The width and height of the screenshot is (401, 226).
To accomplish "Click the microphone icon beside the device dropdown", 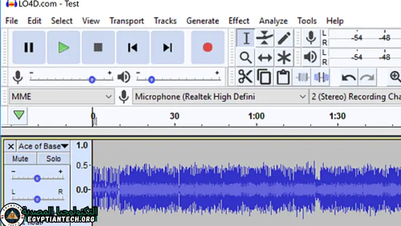I will pyautogui.click(x=124, y=97).
